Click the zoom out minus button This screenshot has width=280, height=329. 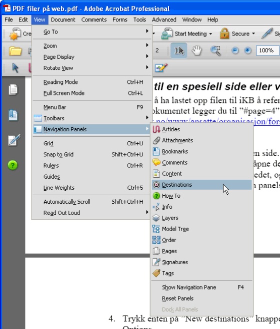point(235,50)
